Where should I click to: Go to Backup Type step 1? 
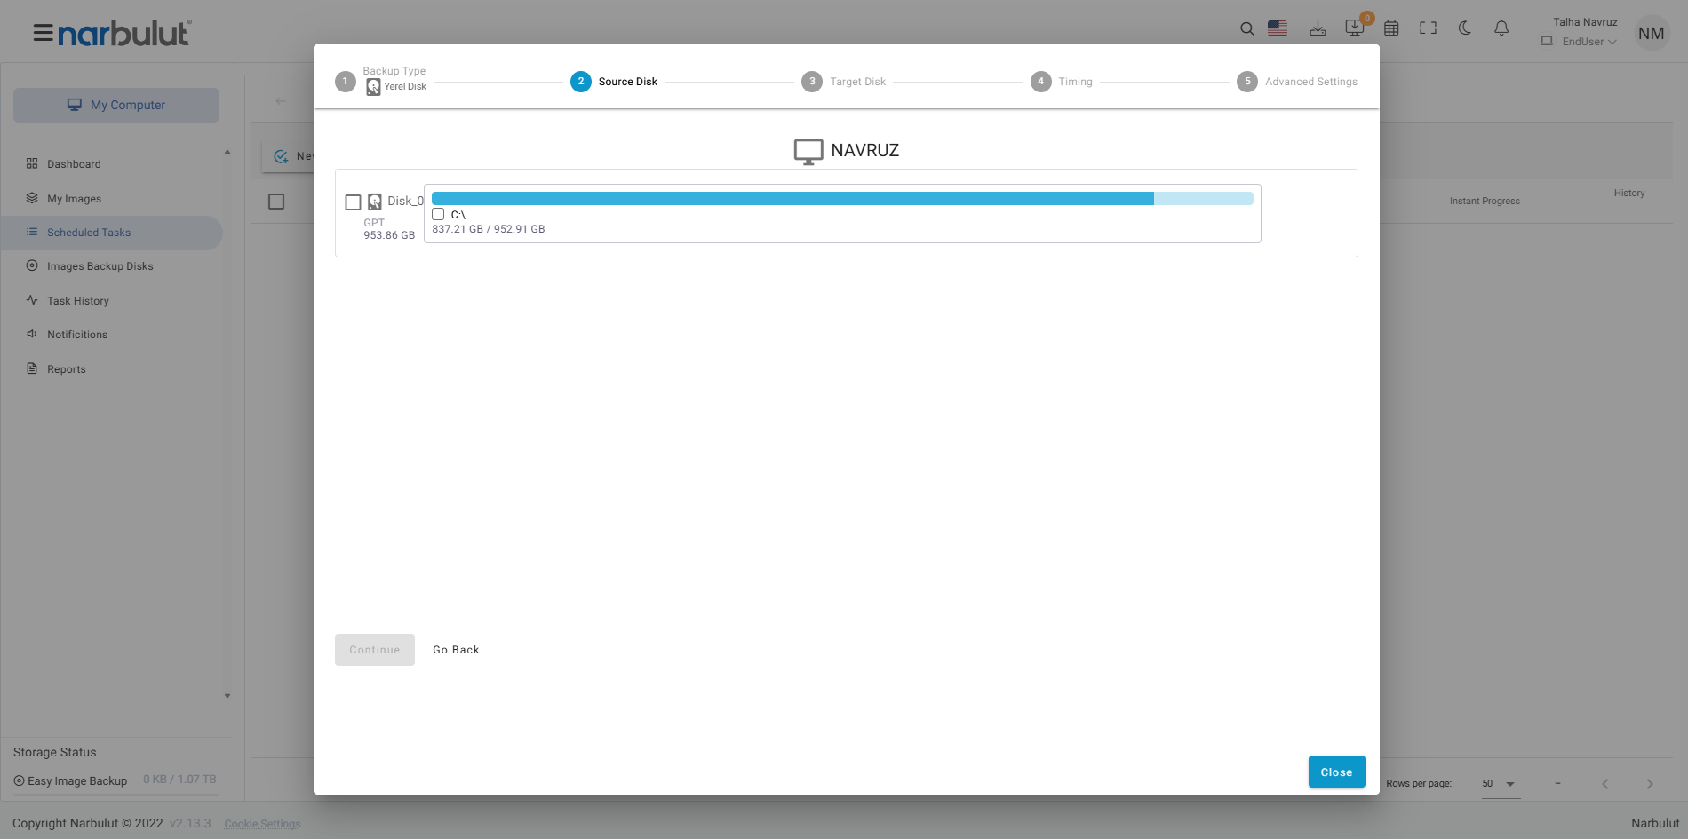pos(346,82)
